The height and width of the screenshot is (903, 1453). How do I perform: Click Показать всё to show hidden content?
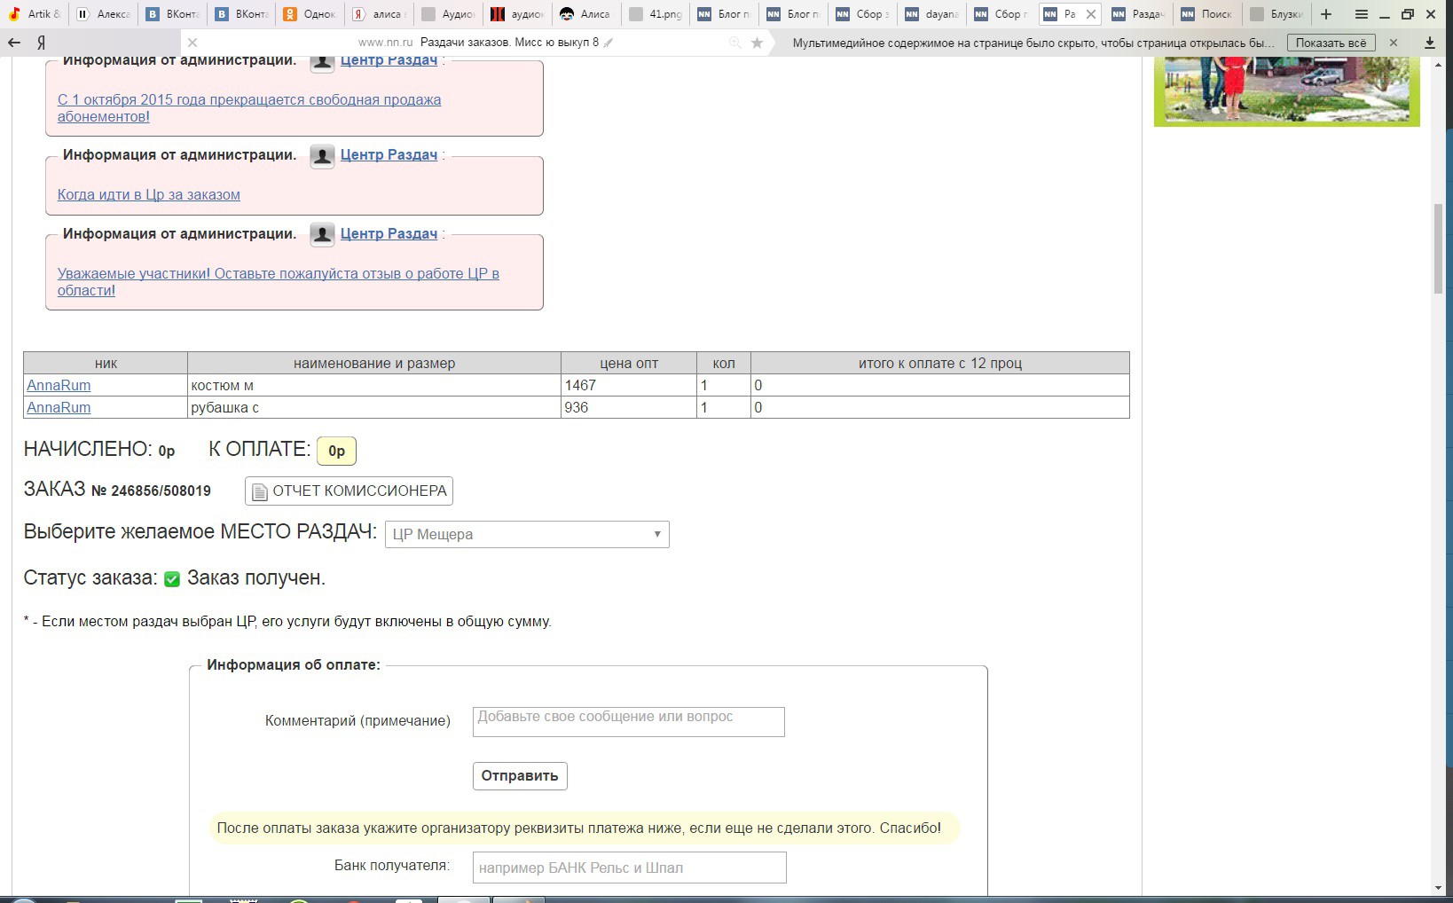click(x=1331, y=43)
